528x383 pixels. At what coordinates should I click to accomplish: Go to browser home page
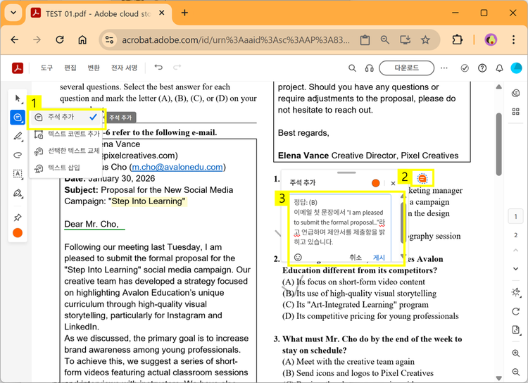(82, 39)
